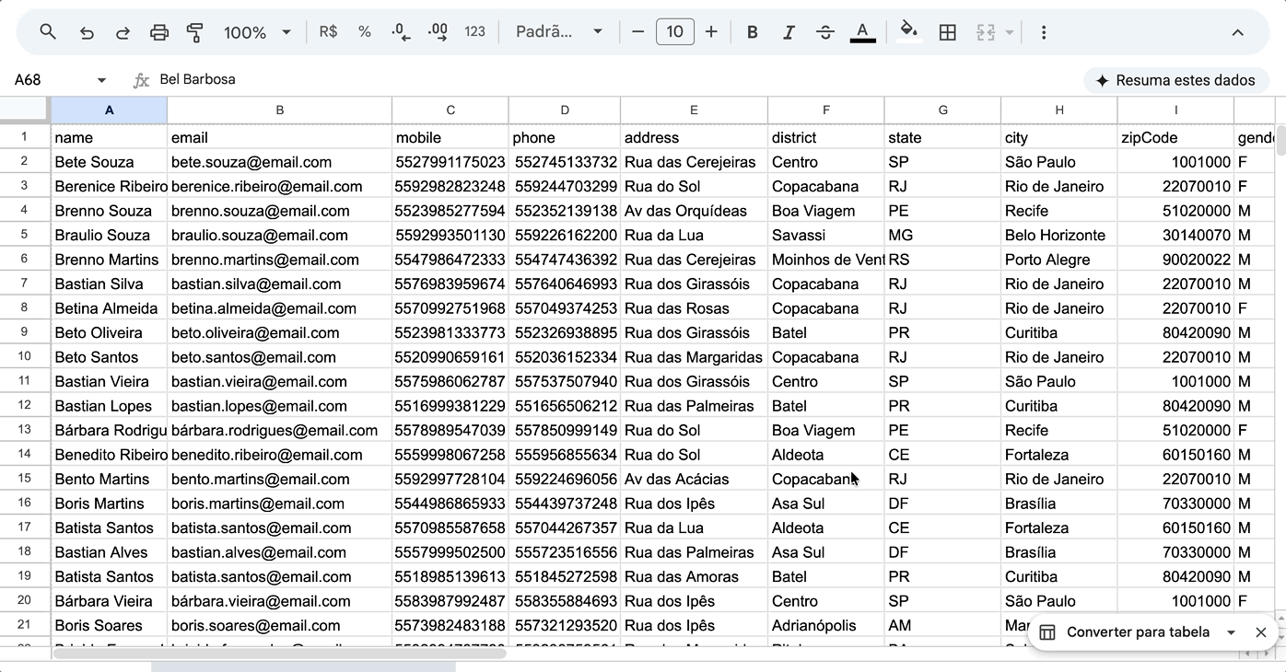Image resolution: width=1286 pixels, height=672 pixels.
Task: Click the cell benedito.ribeiro@email.com
Action: point(279,455)
